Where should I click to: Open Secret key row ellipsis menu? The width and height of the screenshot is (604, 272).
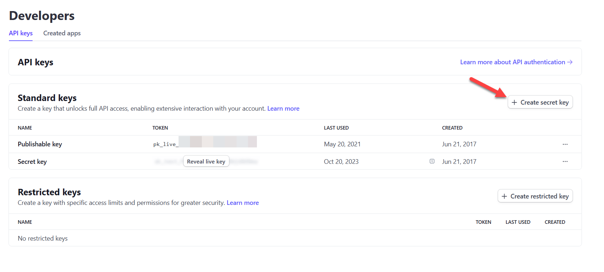coord(565,161)
